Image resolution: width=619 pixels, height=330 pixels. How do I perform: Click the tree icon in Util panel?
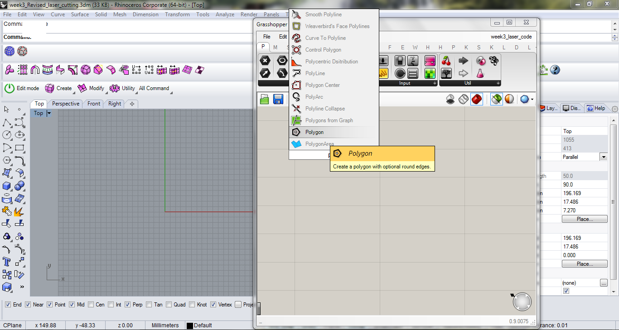pyautogui.click(x=446, y=73)
